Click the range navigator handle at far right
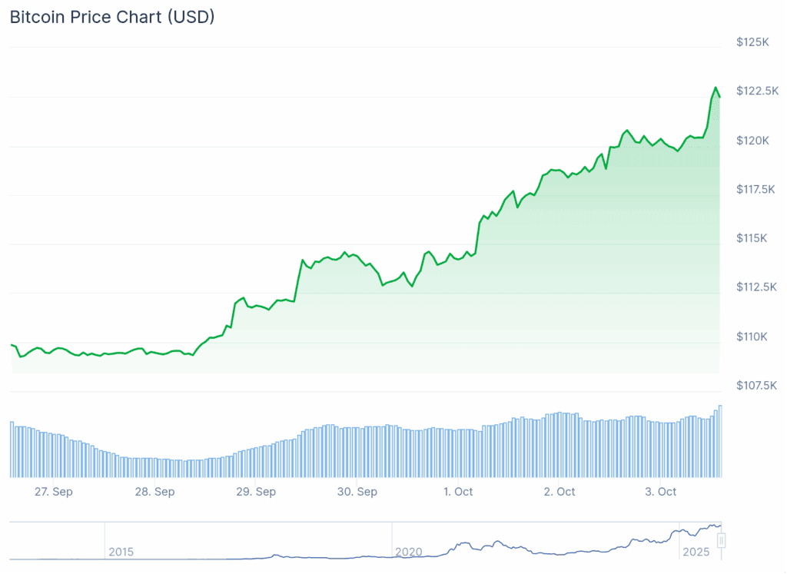Screen dimensions: 787x574 coord(721,540)
